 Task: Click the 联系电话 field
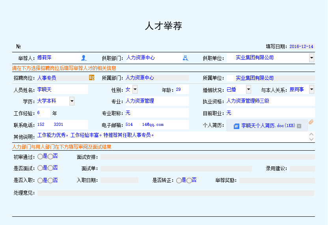pyautogui.click(x=63, y=125)
